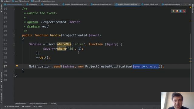This screenshot has width=194, height=109.
Task: Open the Terminal tool window
Action: pos(26,107)
